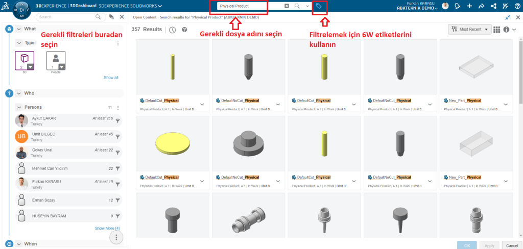Click the Physical Product search field
This screenshot has height=249, width=523.
pos(249,6)
